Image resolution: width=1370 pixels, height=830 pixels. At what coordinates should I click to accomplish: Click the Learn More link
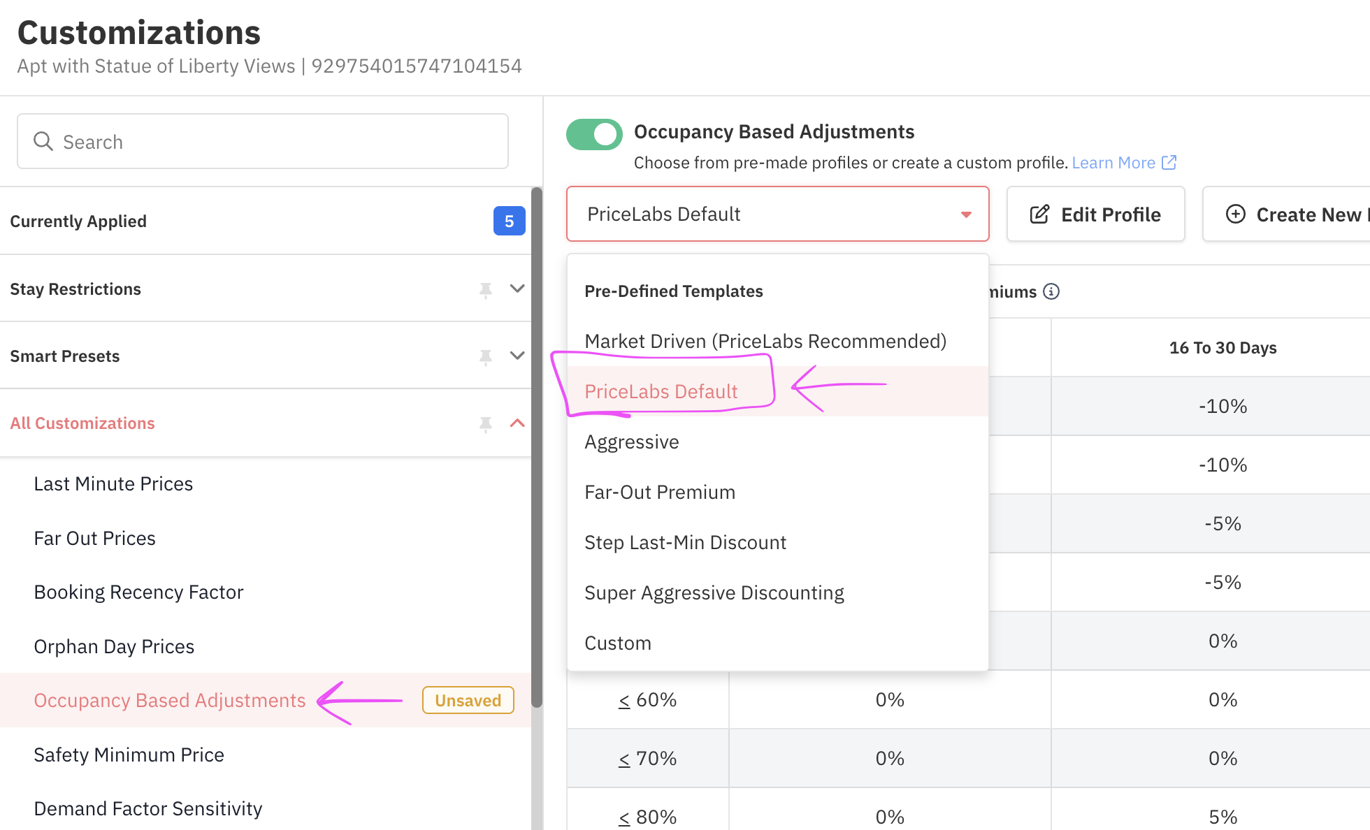(1113, 163)
